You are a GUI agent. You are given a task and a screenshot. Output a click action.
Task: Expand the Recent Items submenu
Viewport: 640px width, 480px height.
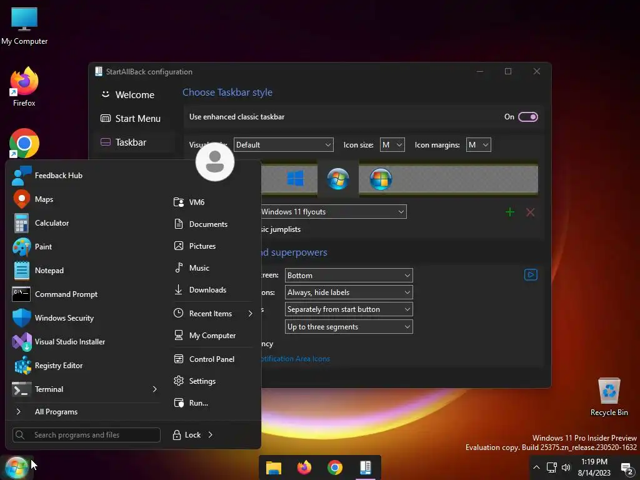214,314
